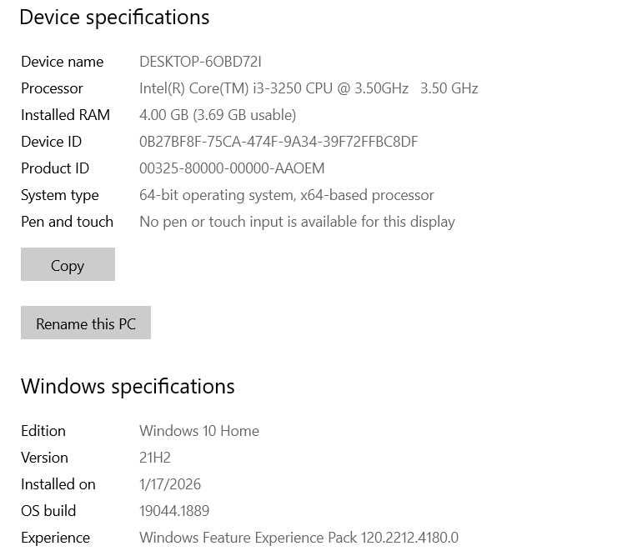Click the OS build label
This screenshot has height=556, width=617.
click(x=48, y=511)
